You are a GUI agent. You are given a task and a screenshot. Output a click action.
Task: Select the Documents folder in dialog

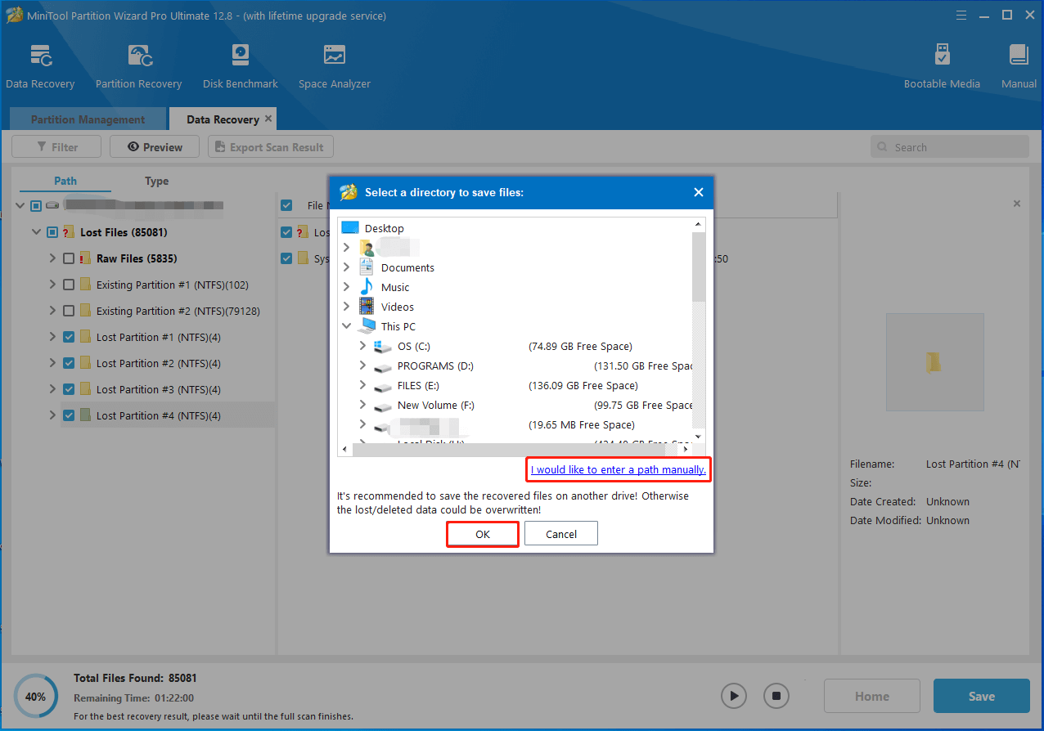[x=407, y=267]
